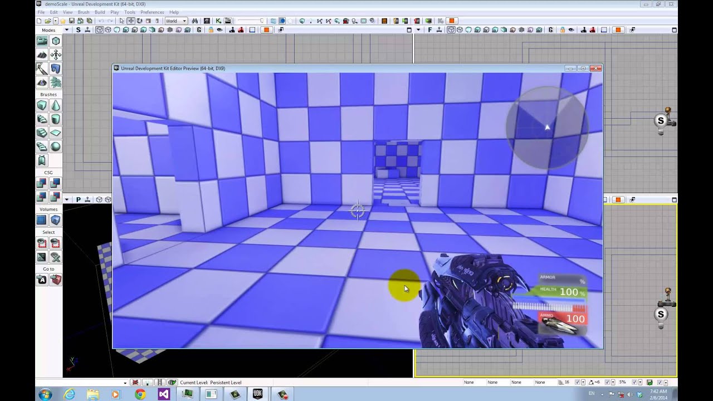The height and width of the screenshot is (401, 713).
Task: Create a Linear Staircase brush
Action: tap(42, 133)
